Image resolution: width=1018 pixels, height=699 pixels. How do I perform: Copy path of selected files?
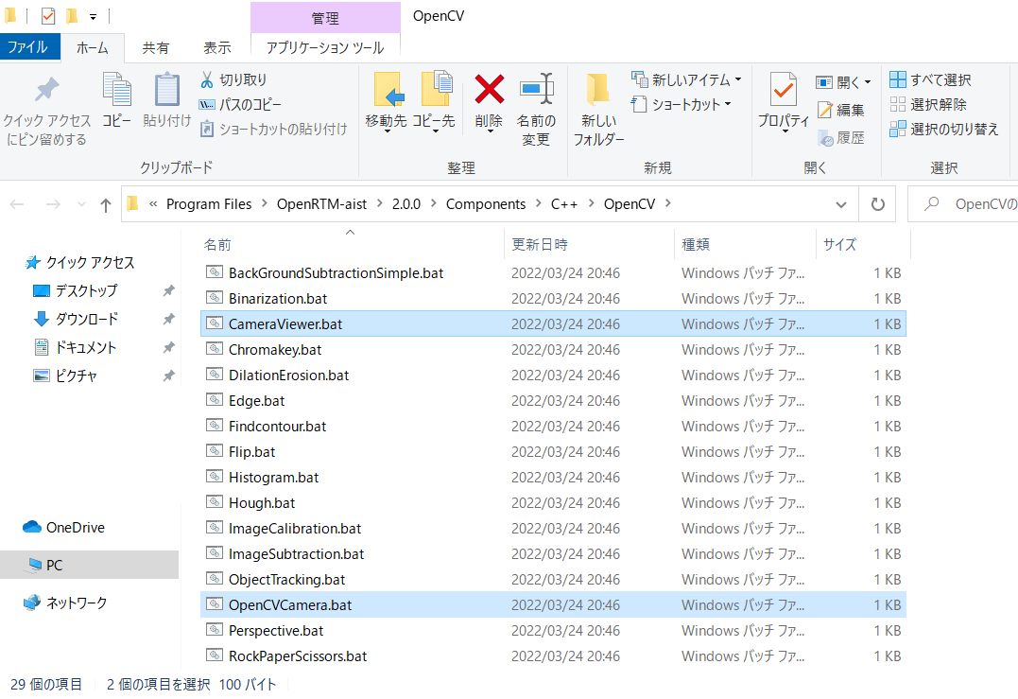coord(240,105)
